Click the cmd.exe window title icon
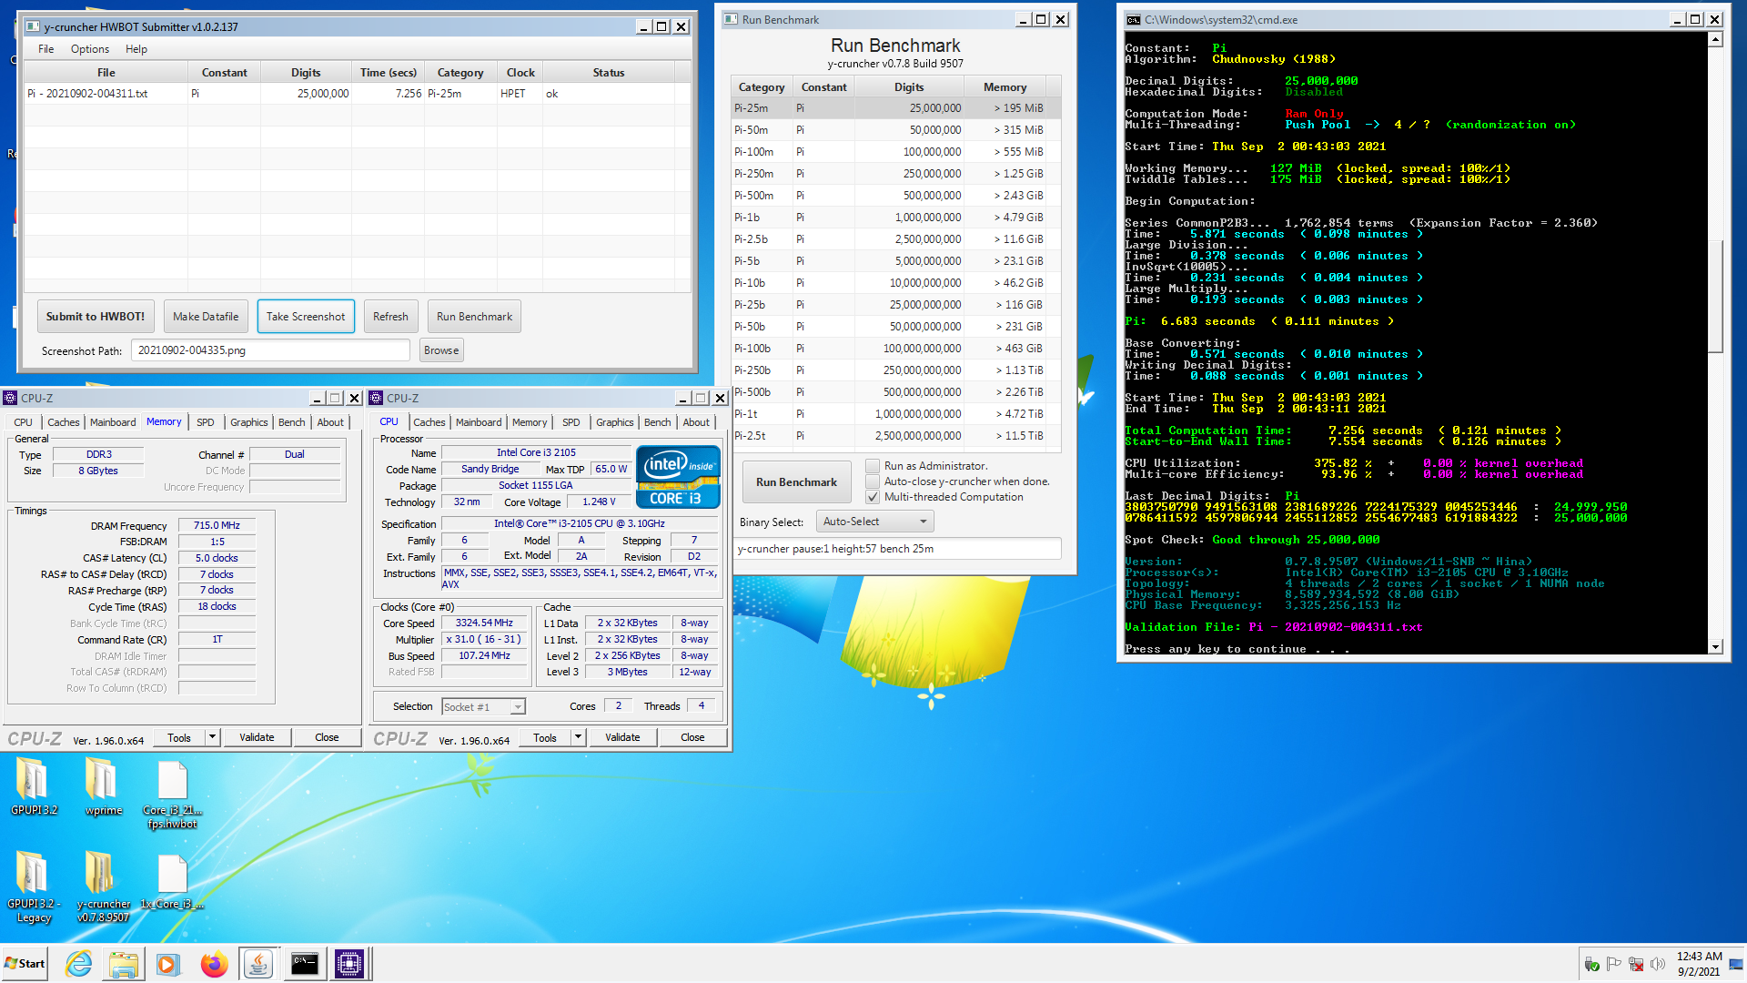Screen dimensions: 1747x983 point(1133,19)
